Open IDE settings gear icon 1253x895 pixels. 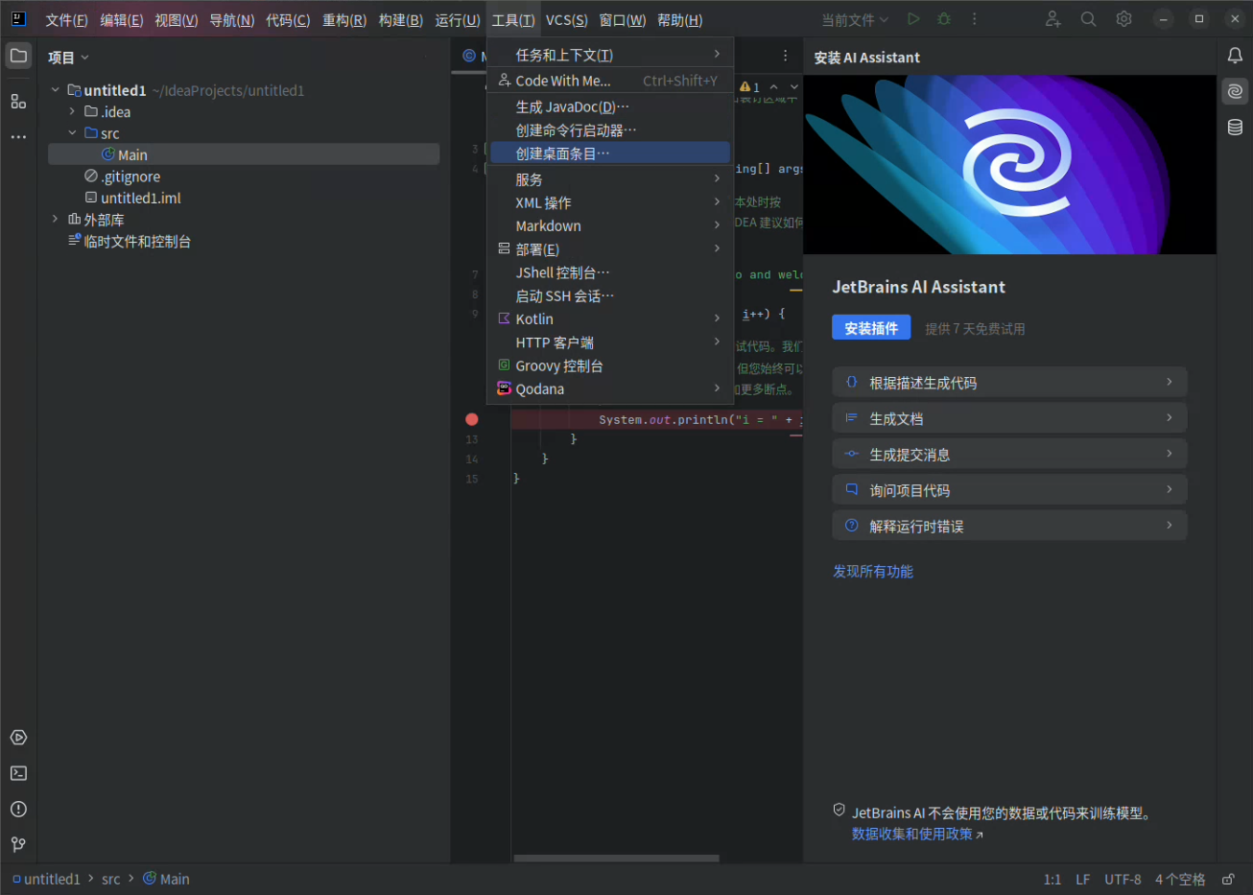coord(1123,19)
